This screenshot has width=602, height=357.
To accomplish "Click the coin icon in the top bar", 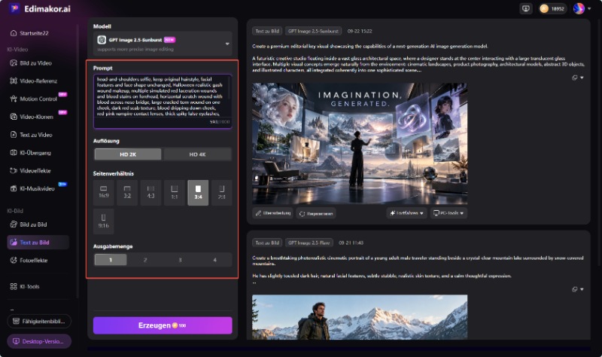I will click(544, 8).
